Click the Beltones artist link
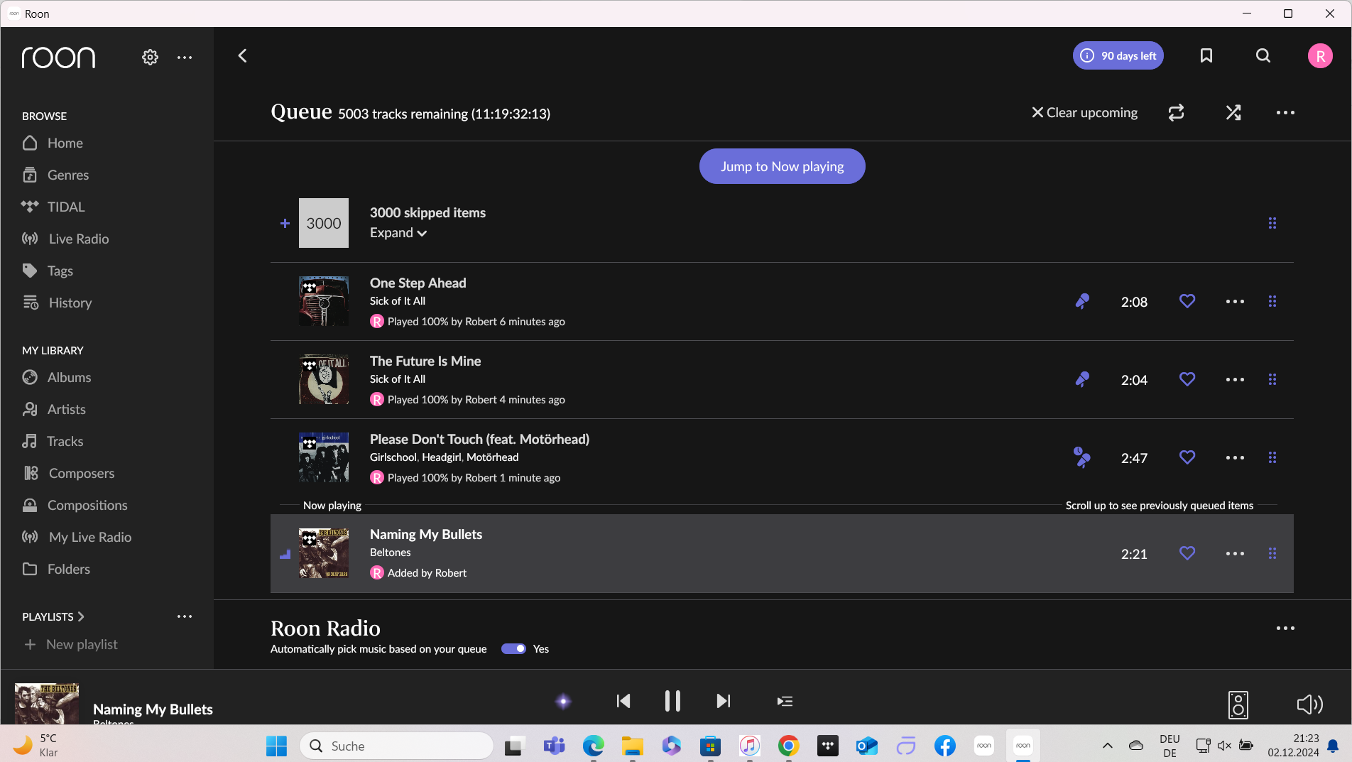The width and height of the screenshot is (1352, 762). 390,553
